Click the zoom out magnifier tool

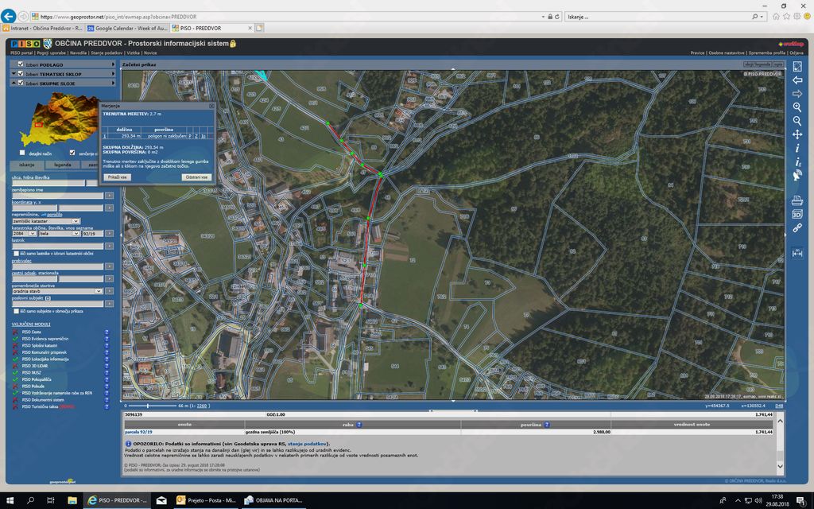pyautogui.click(x=797, y=121)
